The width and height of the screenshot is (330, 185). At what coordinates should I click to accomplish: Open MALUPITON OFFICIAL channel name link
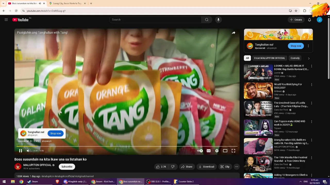pyautogui.click(x=37, y=165)
